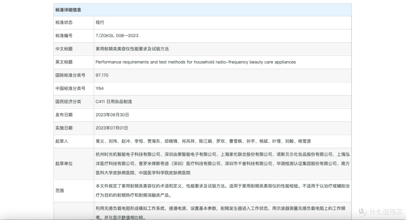The height and width of the screenshot is (220, 406).
Task: Select the 中文标题 label cell
Action: tap(74, 49)
